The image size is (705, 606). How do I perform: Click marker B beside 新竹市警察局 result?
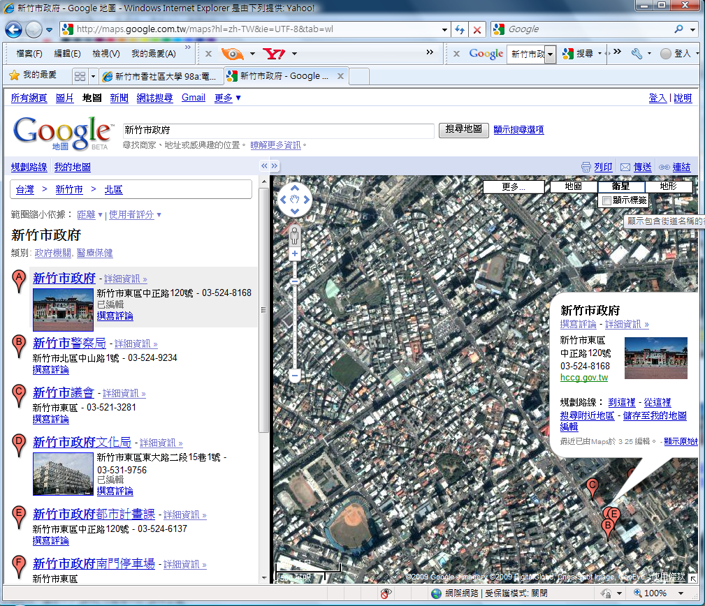[18, 346]
